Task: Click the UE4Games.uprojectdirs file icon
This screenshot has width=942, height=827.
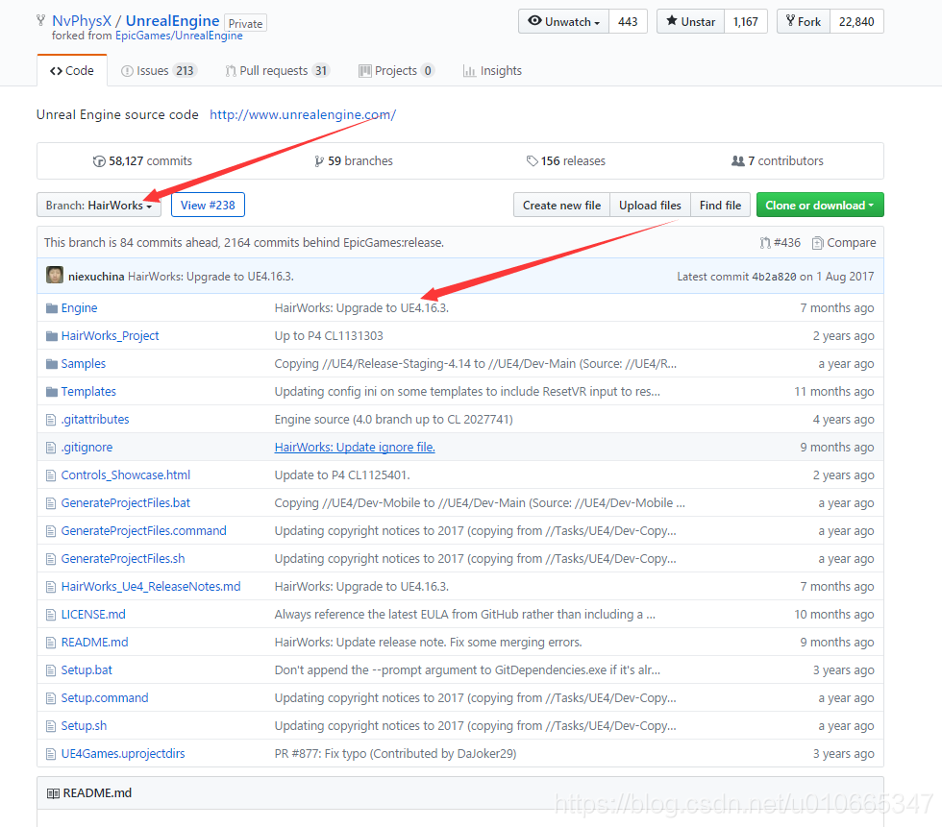Action: (51, 754)
